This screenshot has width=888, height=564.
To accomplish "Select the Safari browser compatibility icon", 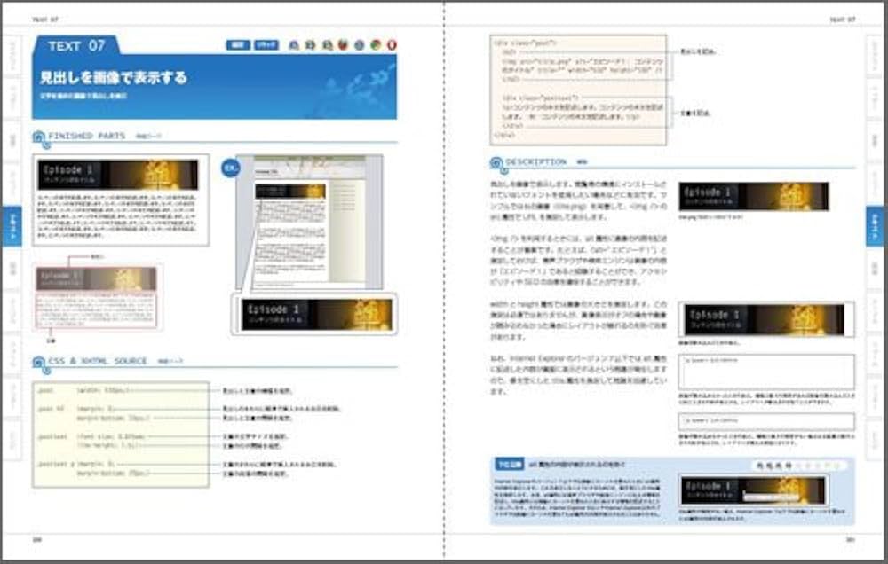I will click(359, 43).
